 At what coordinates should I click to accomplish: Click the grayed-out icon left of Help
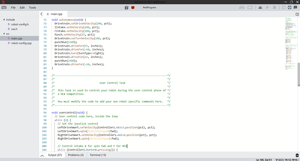(x=283, y=7)
